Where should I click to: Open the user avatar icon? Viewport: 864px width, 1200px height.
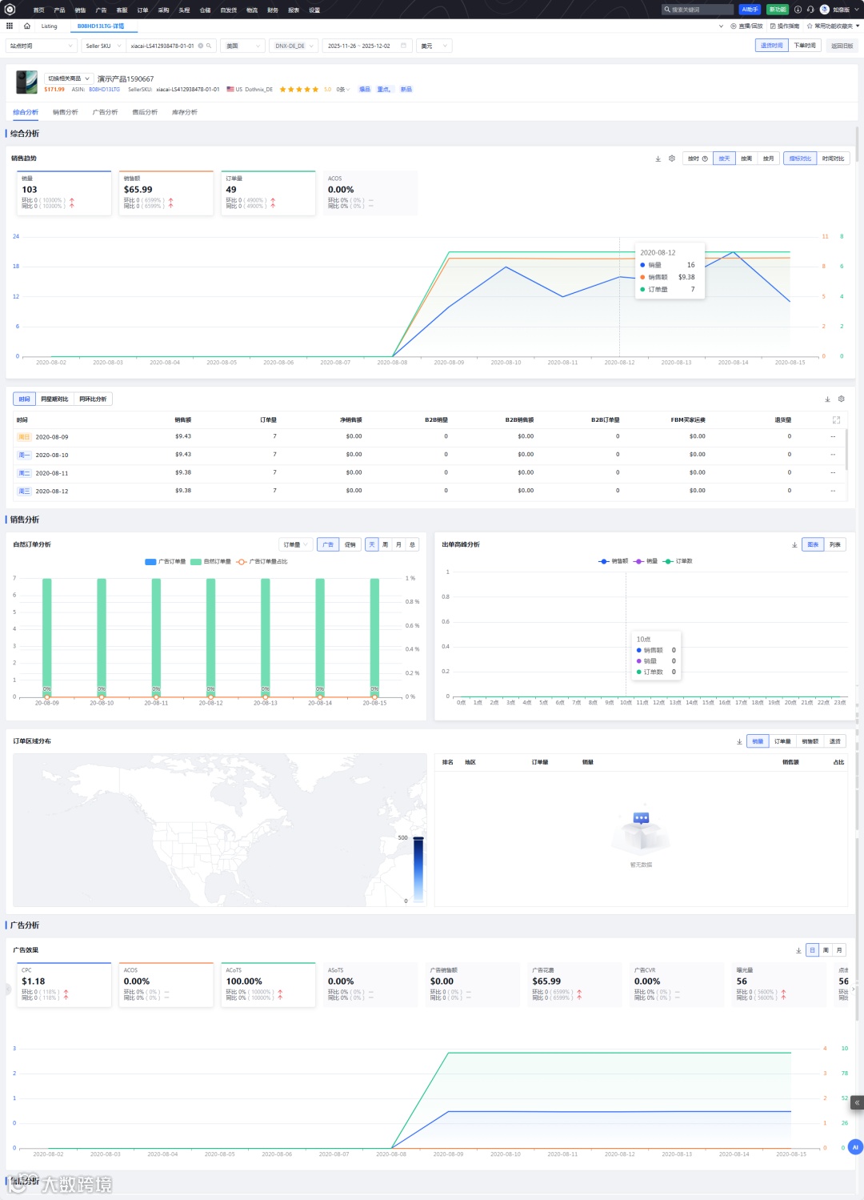(x=825, y=10)
